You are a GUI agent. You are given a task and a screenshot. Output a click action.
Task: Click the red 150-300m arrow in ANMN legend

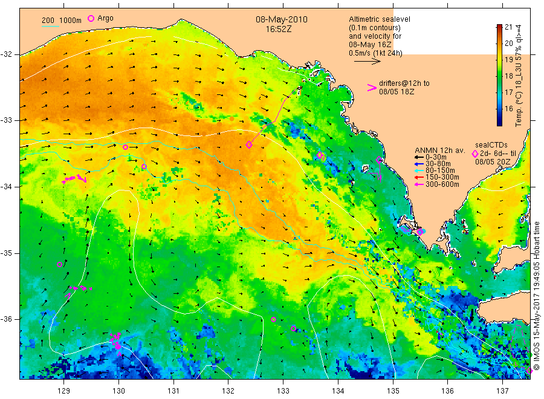click(419, 177)
